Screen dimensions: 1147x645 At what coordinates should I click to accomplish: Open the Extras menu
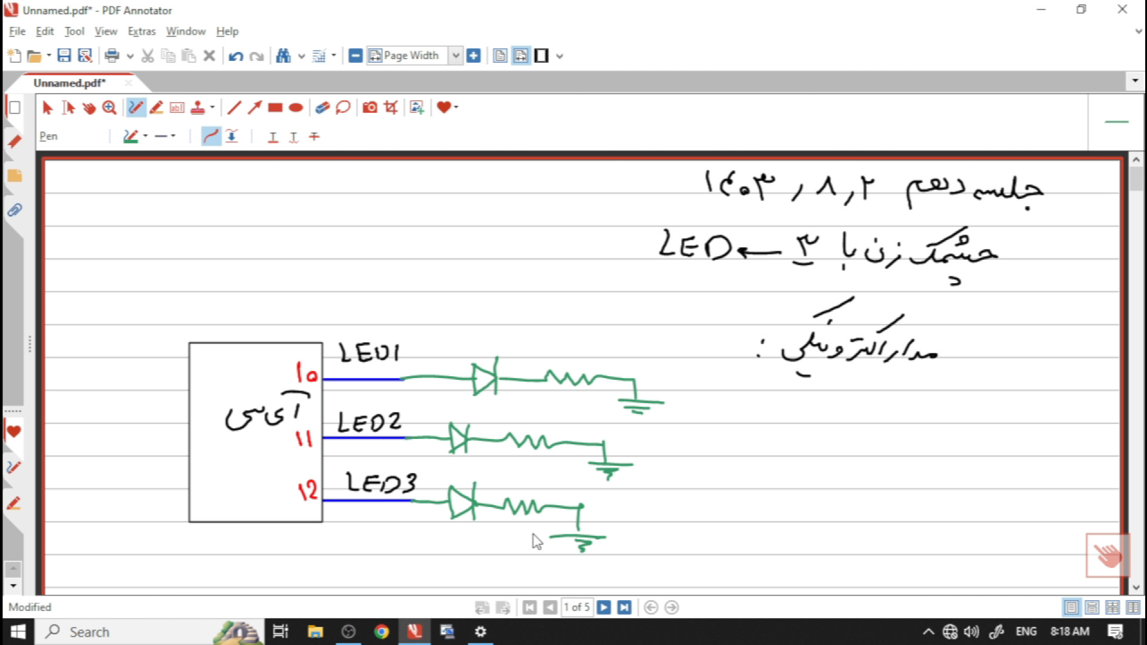point(142,32)
